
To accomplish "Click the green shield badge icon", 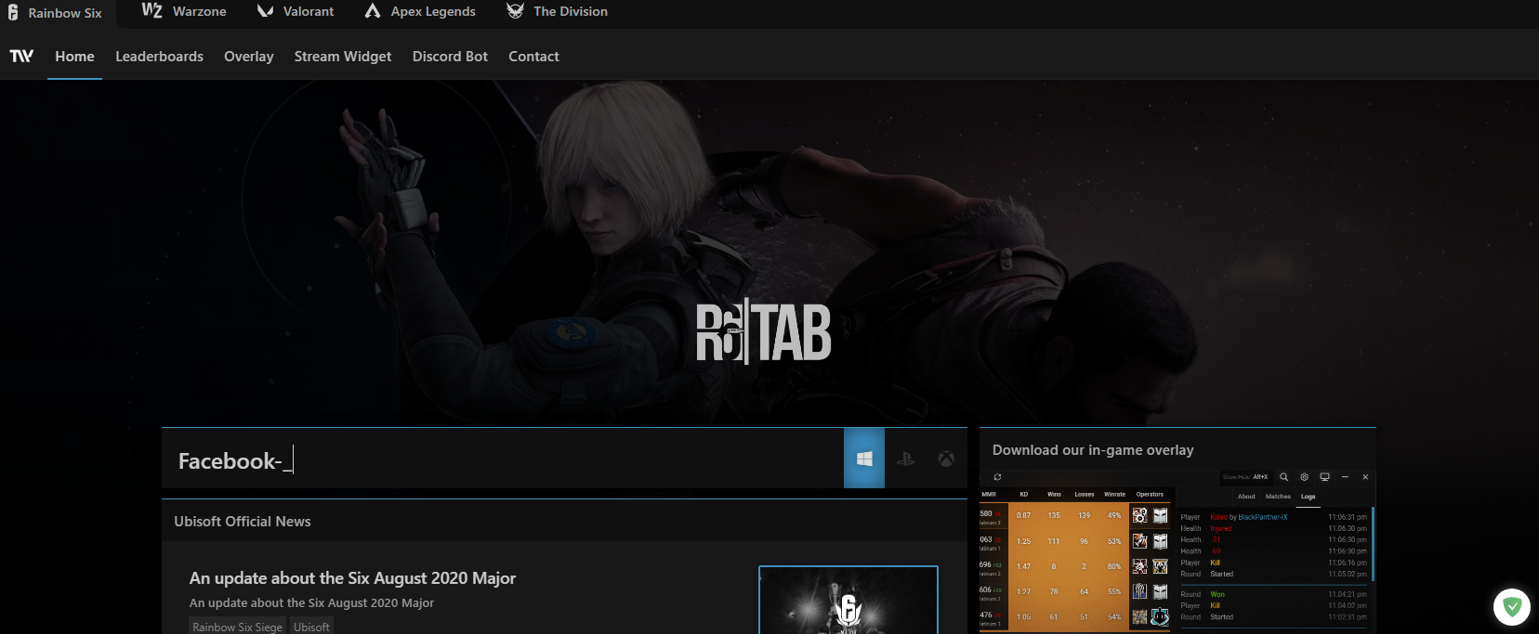I will pyautogui.click(x=1512, y=607).
